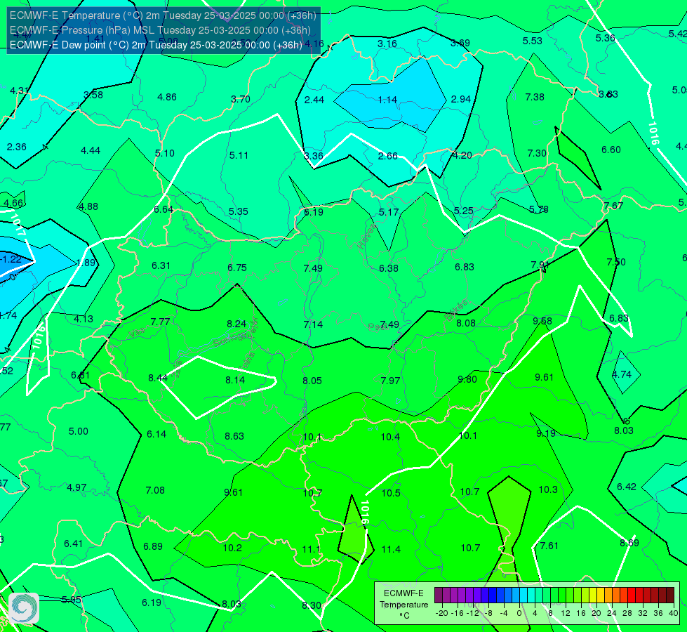Click the temperature value 7.91
Image resolution: width=687 pixels, height=632 pixels.
[x=540, y=265]
